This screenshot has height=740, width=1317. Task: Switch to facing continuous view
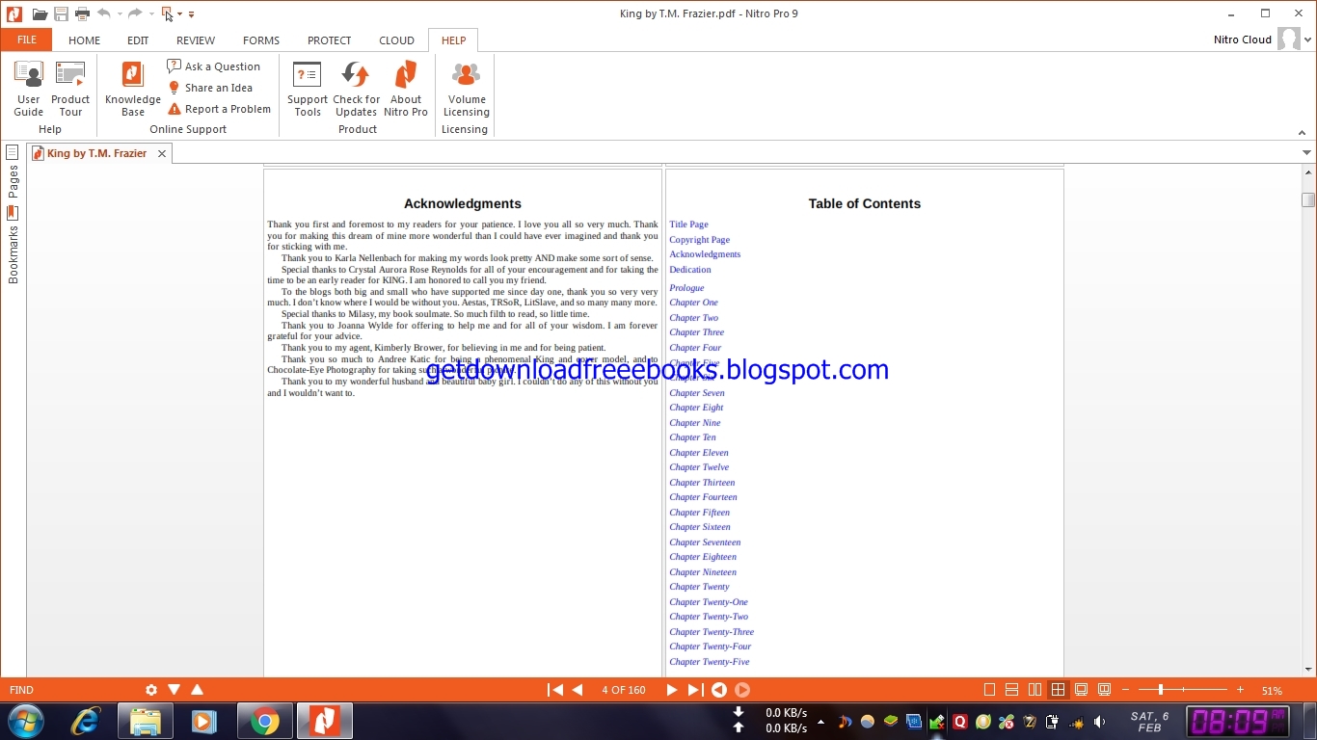(1058, 690)
